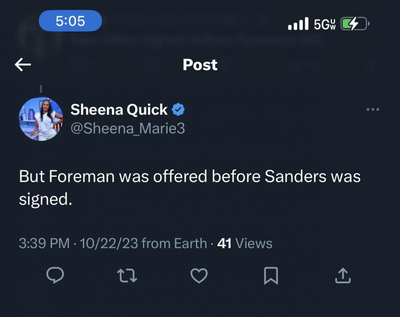Open the reply speech bubble icon
This screenshot has height=317, width=400.
point(55,275)
